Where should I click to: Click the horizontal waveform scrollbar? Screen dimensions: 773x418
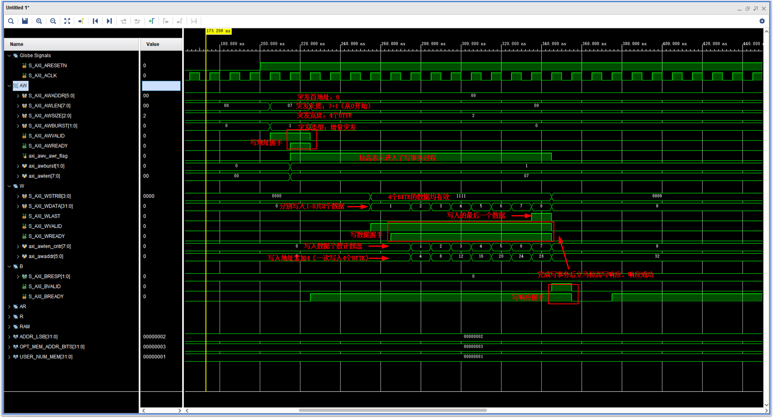coord(393,410)
